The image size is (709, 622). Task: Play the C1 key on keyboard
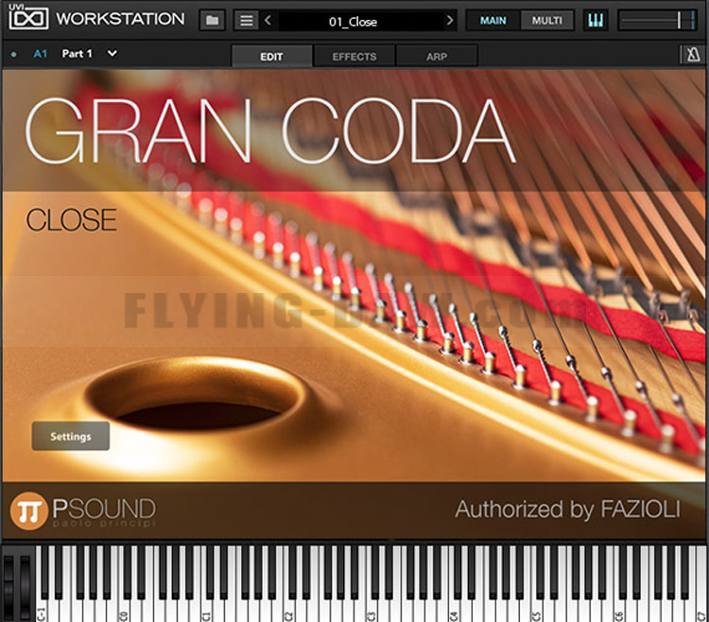pos(206,606)
